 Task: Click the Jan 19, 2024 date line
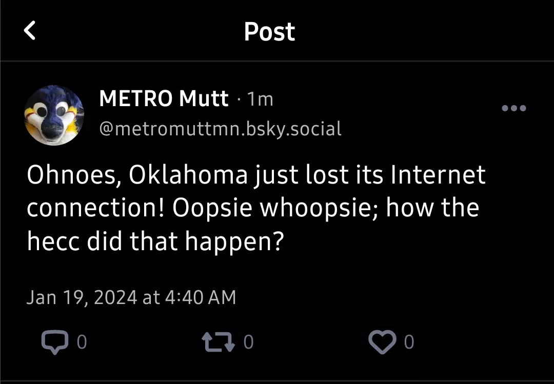click(131, 297)
